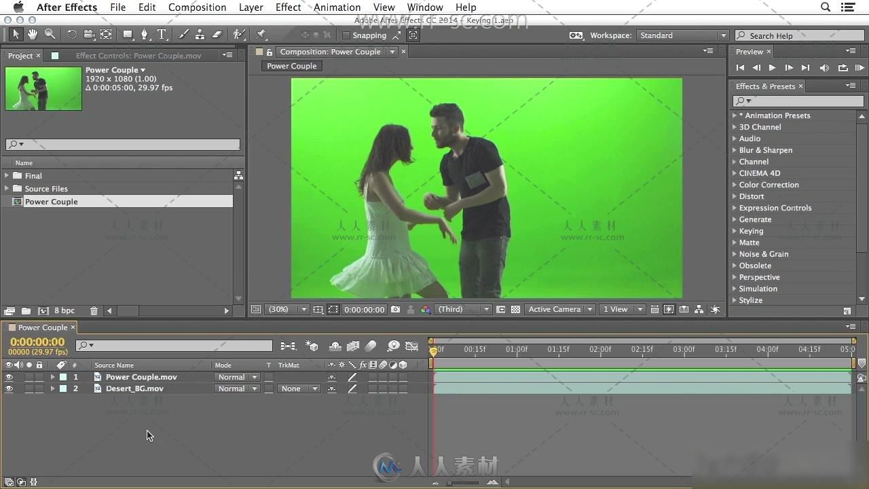
Task: Toggle the transparency grid in viewer
Action: pyautogui.click(x=516, y=309)
